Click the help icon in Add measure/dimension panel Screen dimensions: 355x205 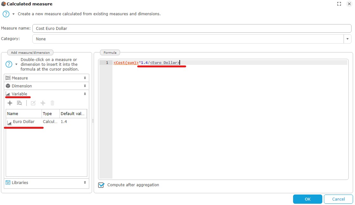click(x=9, y=65)
